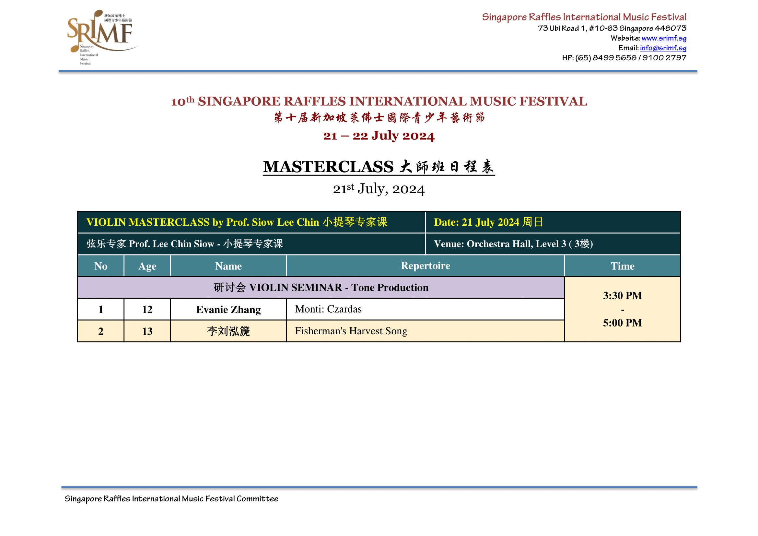758x536 pixels.
Task: Click the Time column header
Action: [622, 266]
